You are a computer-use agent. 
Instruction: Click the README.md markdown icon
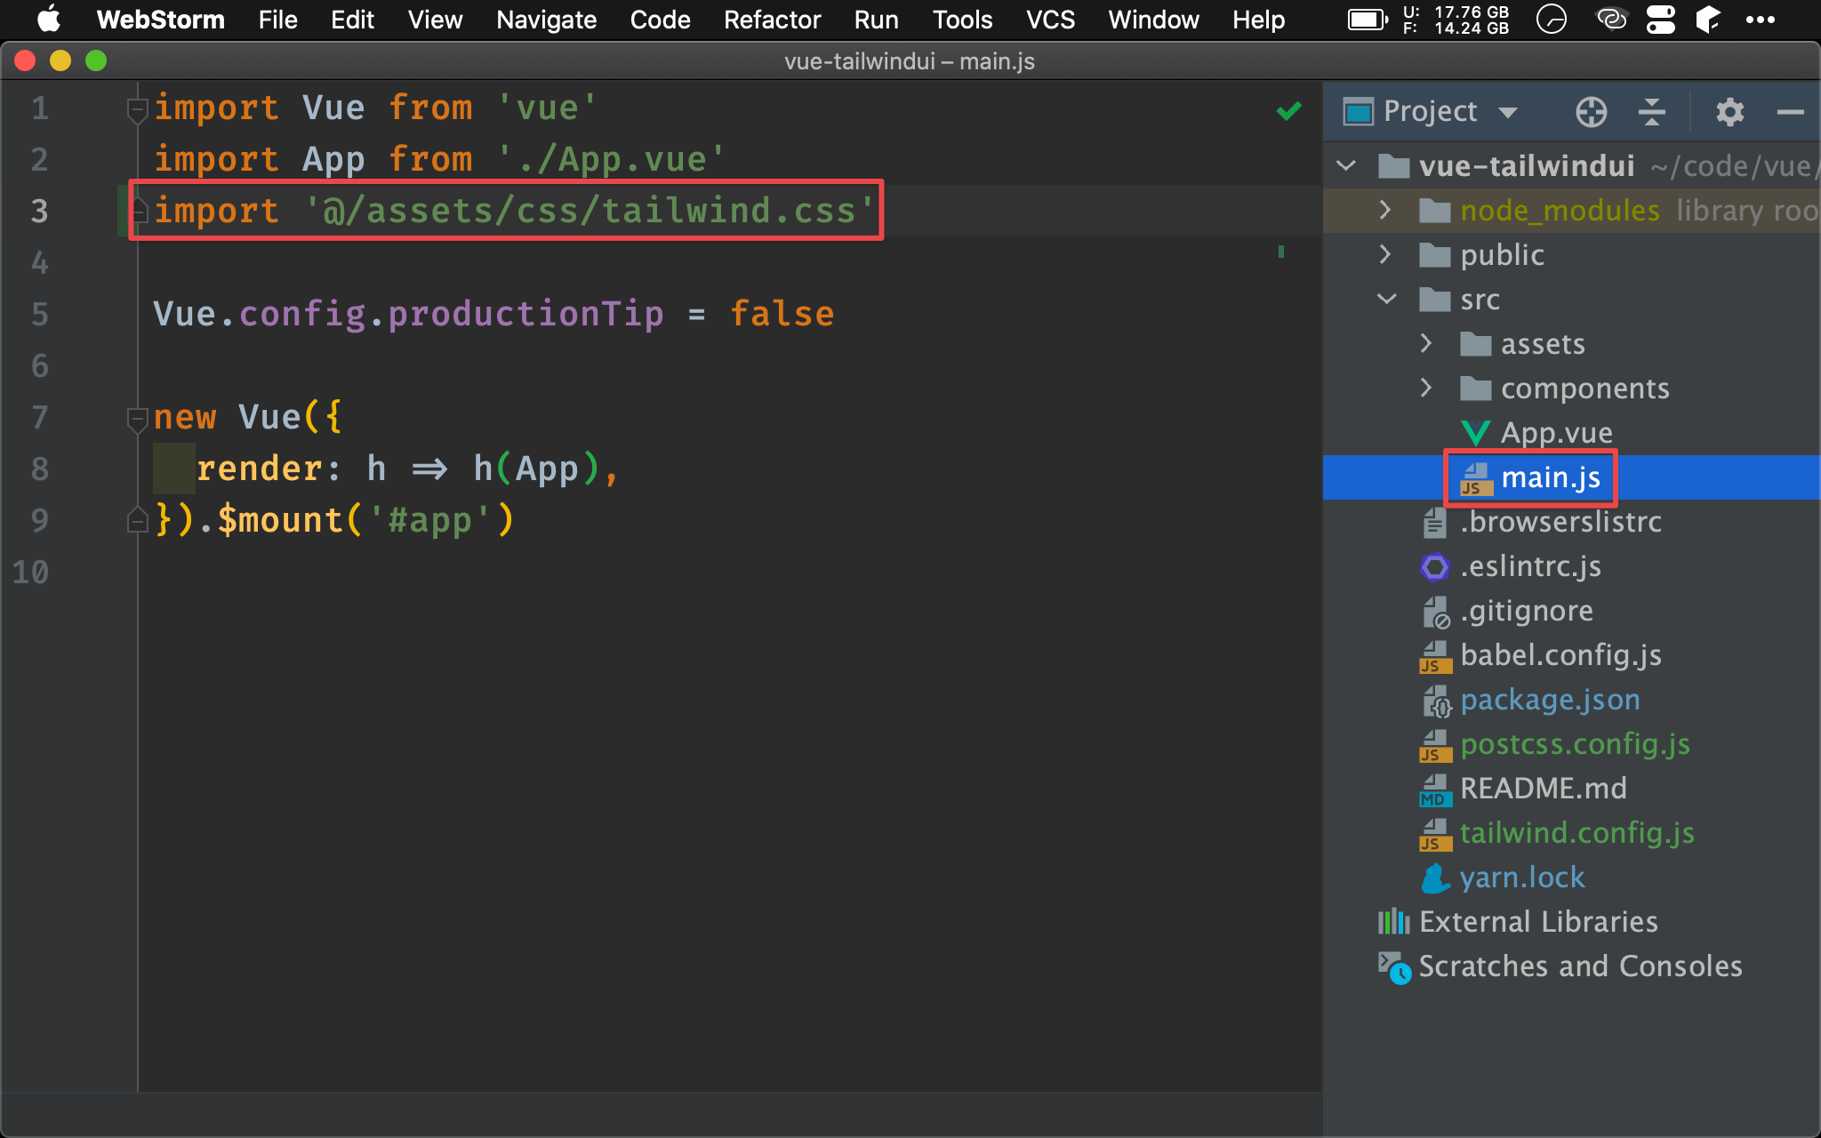pyautogui.click(x=1435, y=789)
